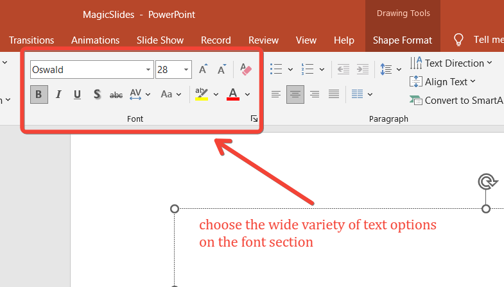The width and height of the screenshot is (504, 287).
Task: Open the Review tab
Action: [264, 40]
